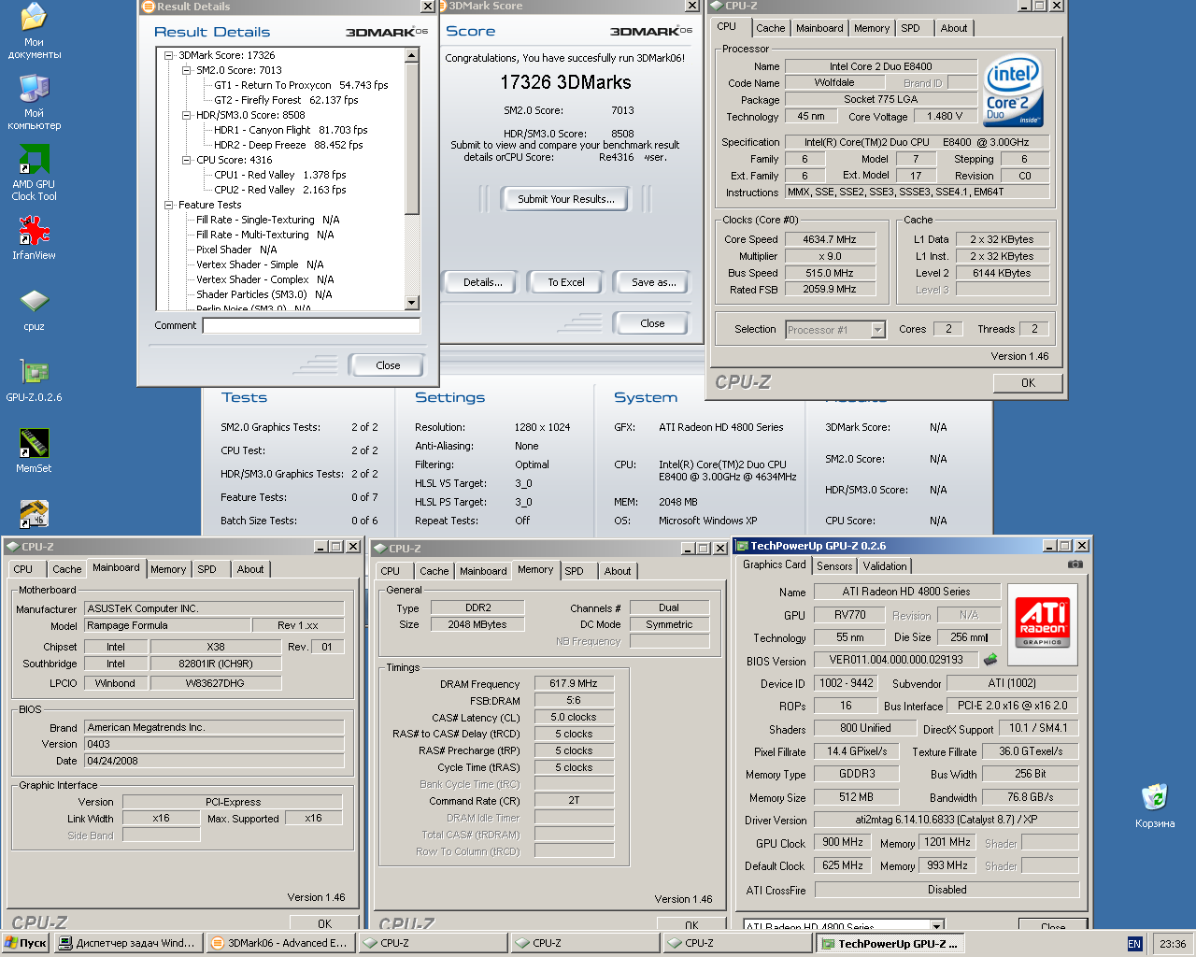Click the DRAM Frequency 617.9 MHz value
Screen dimensions: 1196x957
point(574,683)
